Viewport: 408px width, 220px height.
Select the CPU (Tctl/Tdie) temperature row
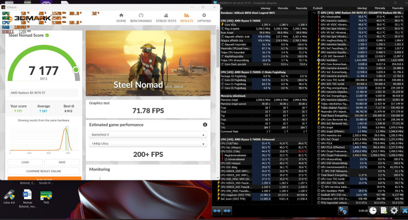[x=264, y=144]
